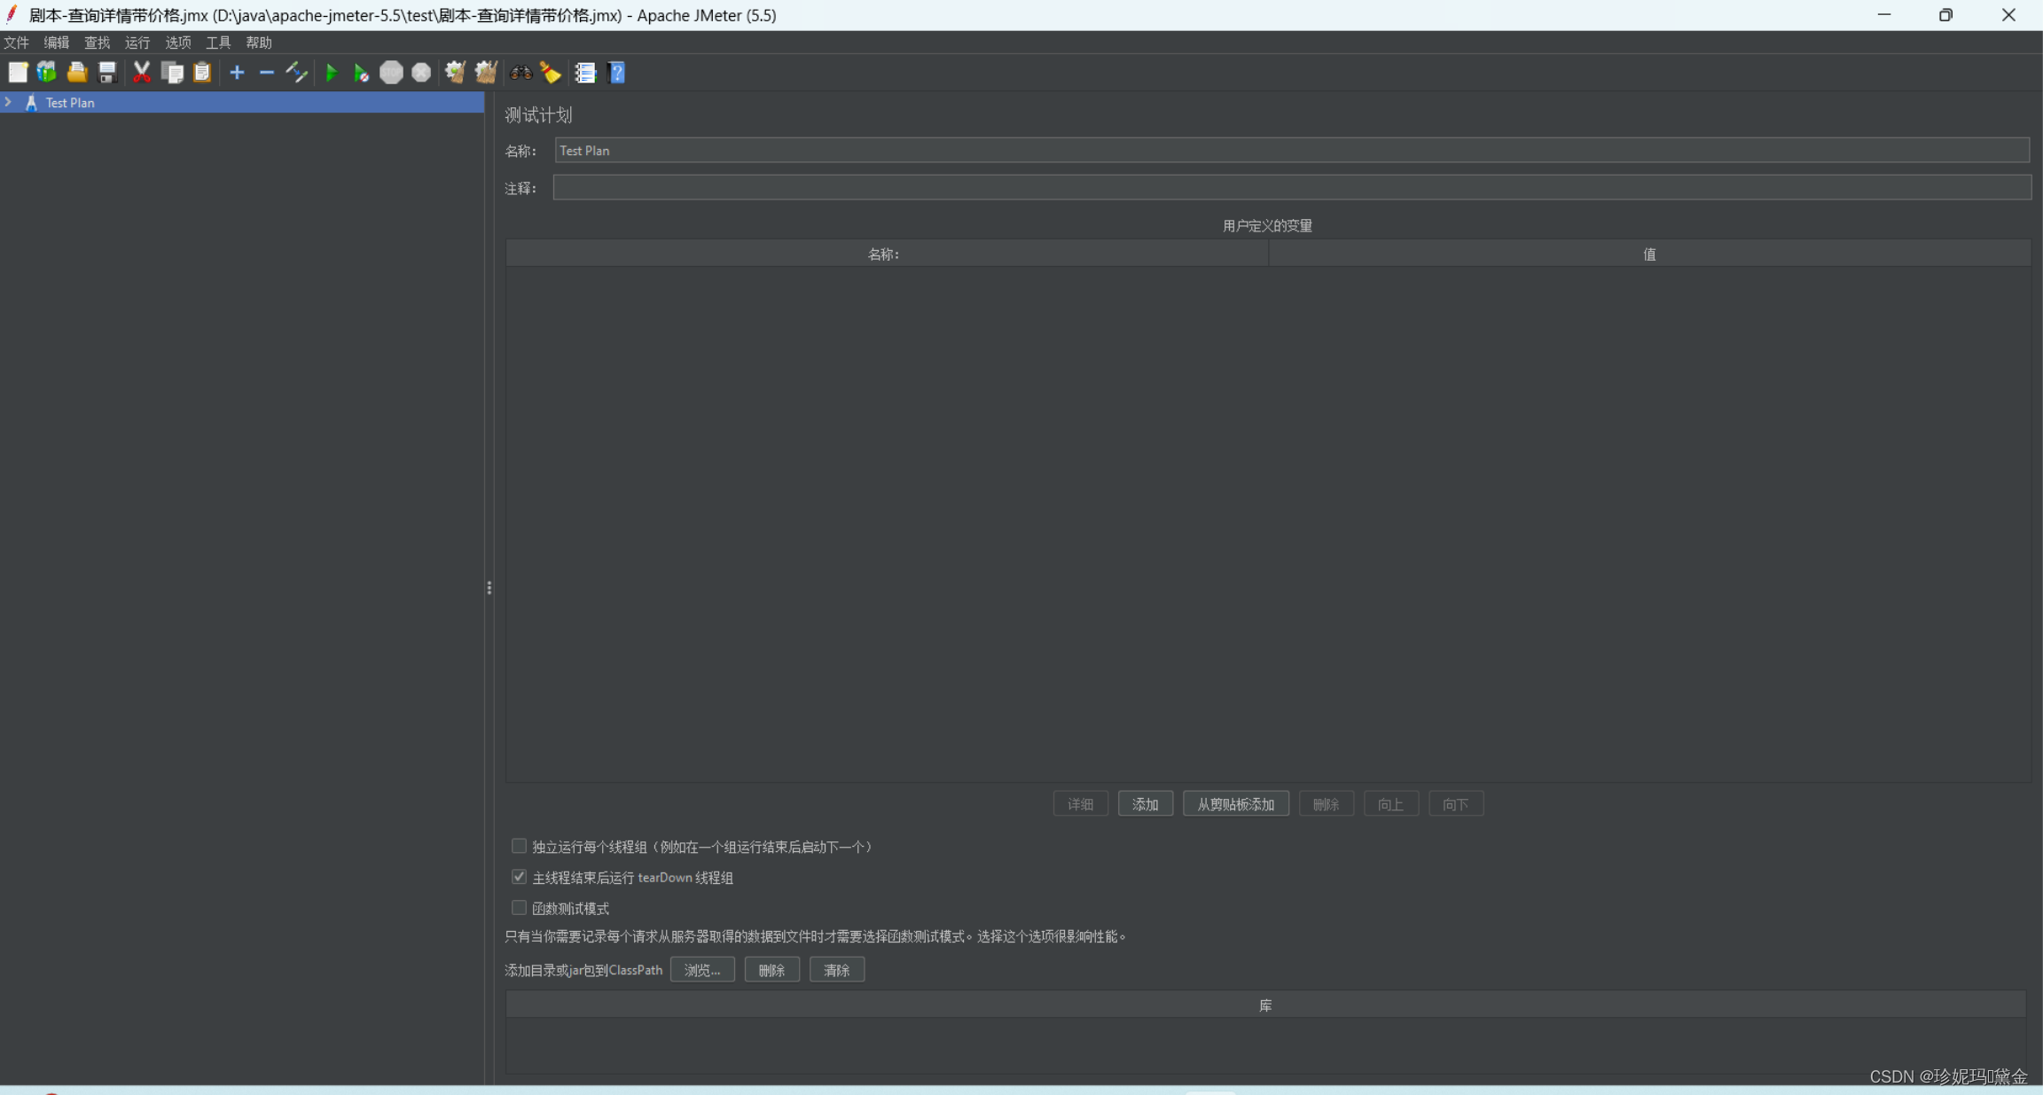Click the Copy toolbar icon
2043x1095 pixels.
click(172, 73)
